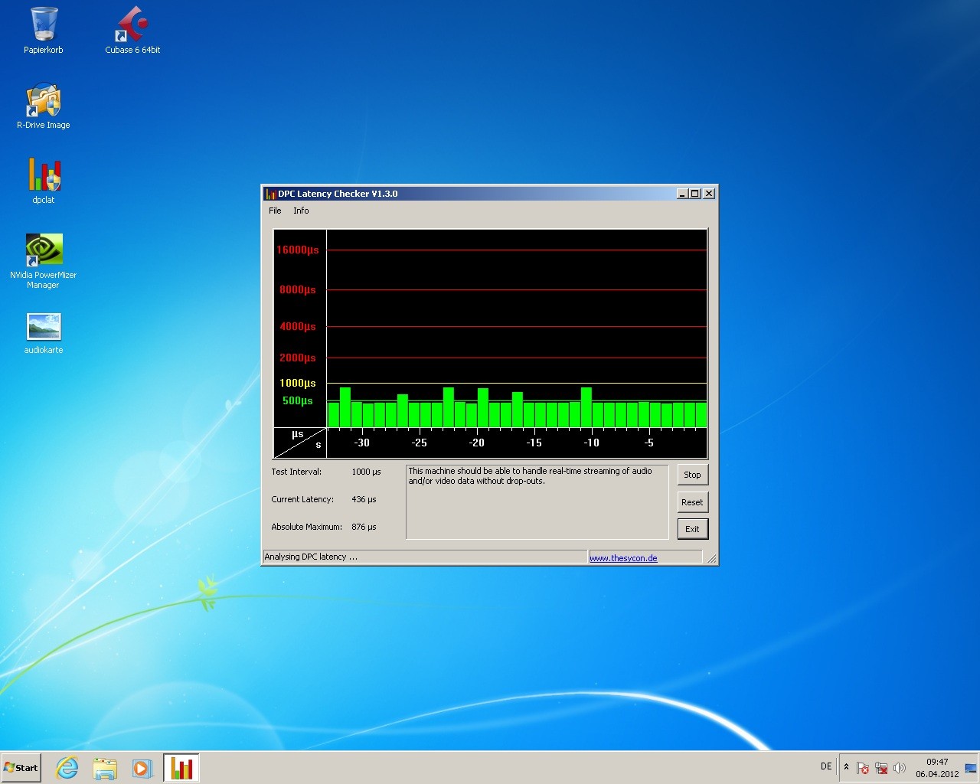Stop the latency analysis
The image size is (980, 784).
coord(692,475)
